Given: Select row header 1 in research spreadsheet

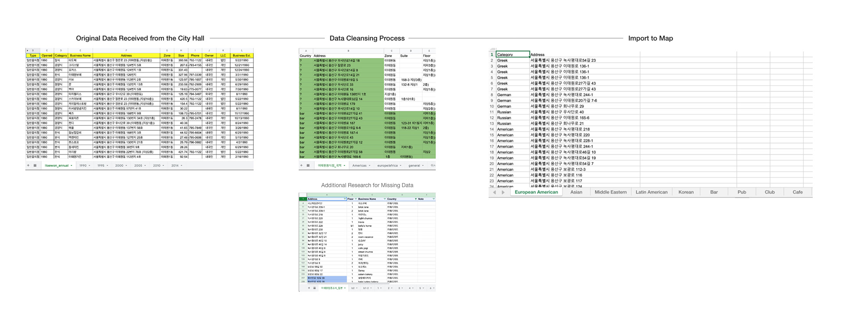Looking at the screenshot, I should pyautogui.click(x=303, y=199).
